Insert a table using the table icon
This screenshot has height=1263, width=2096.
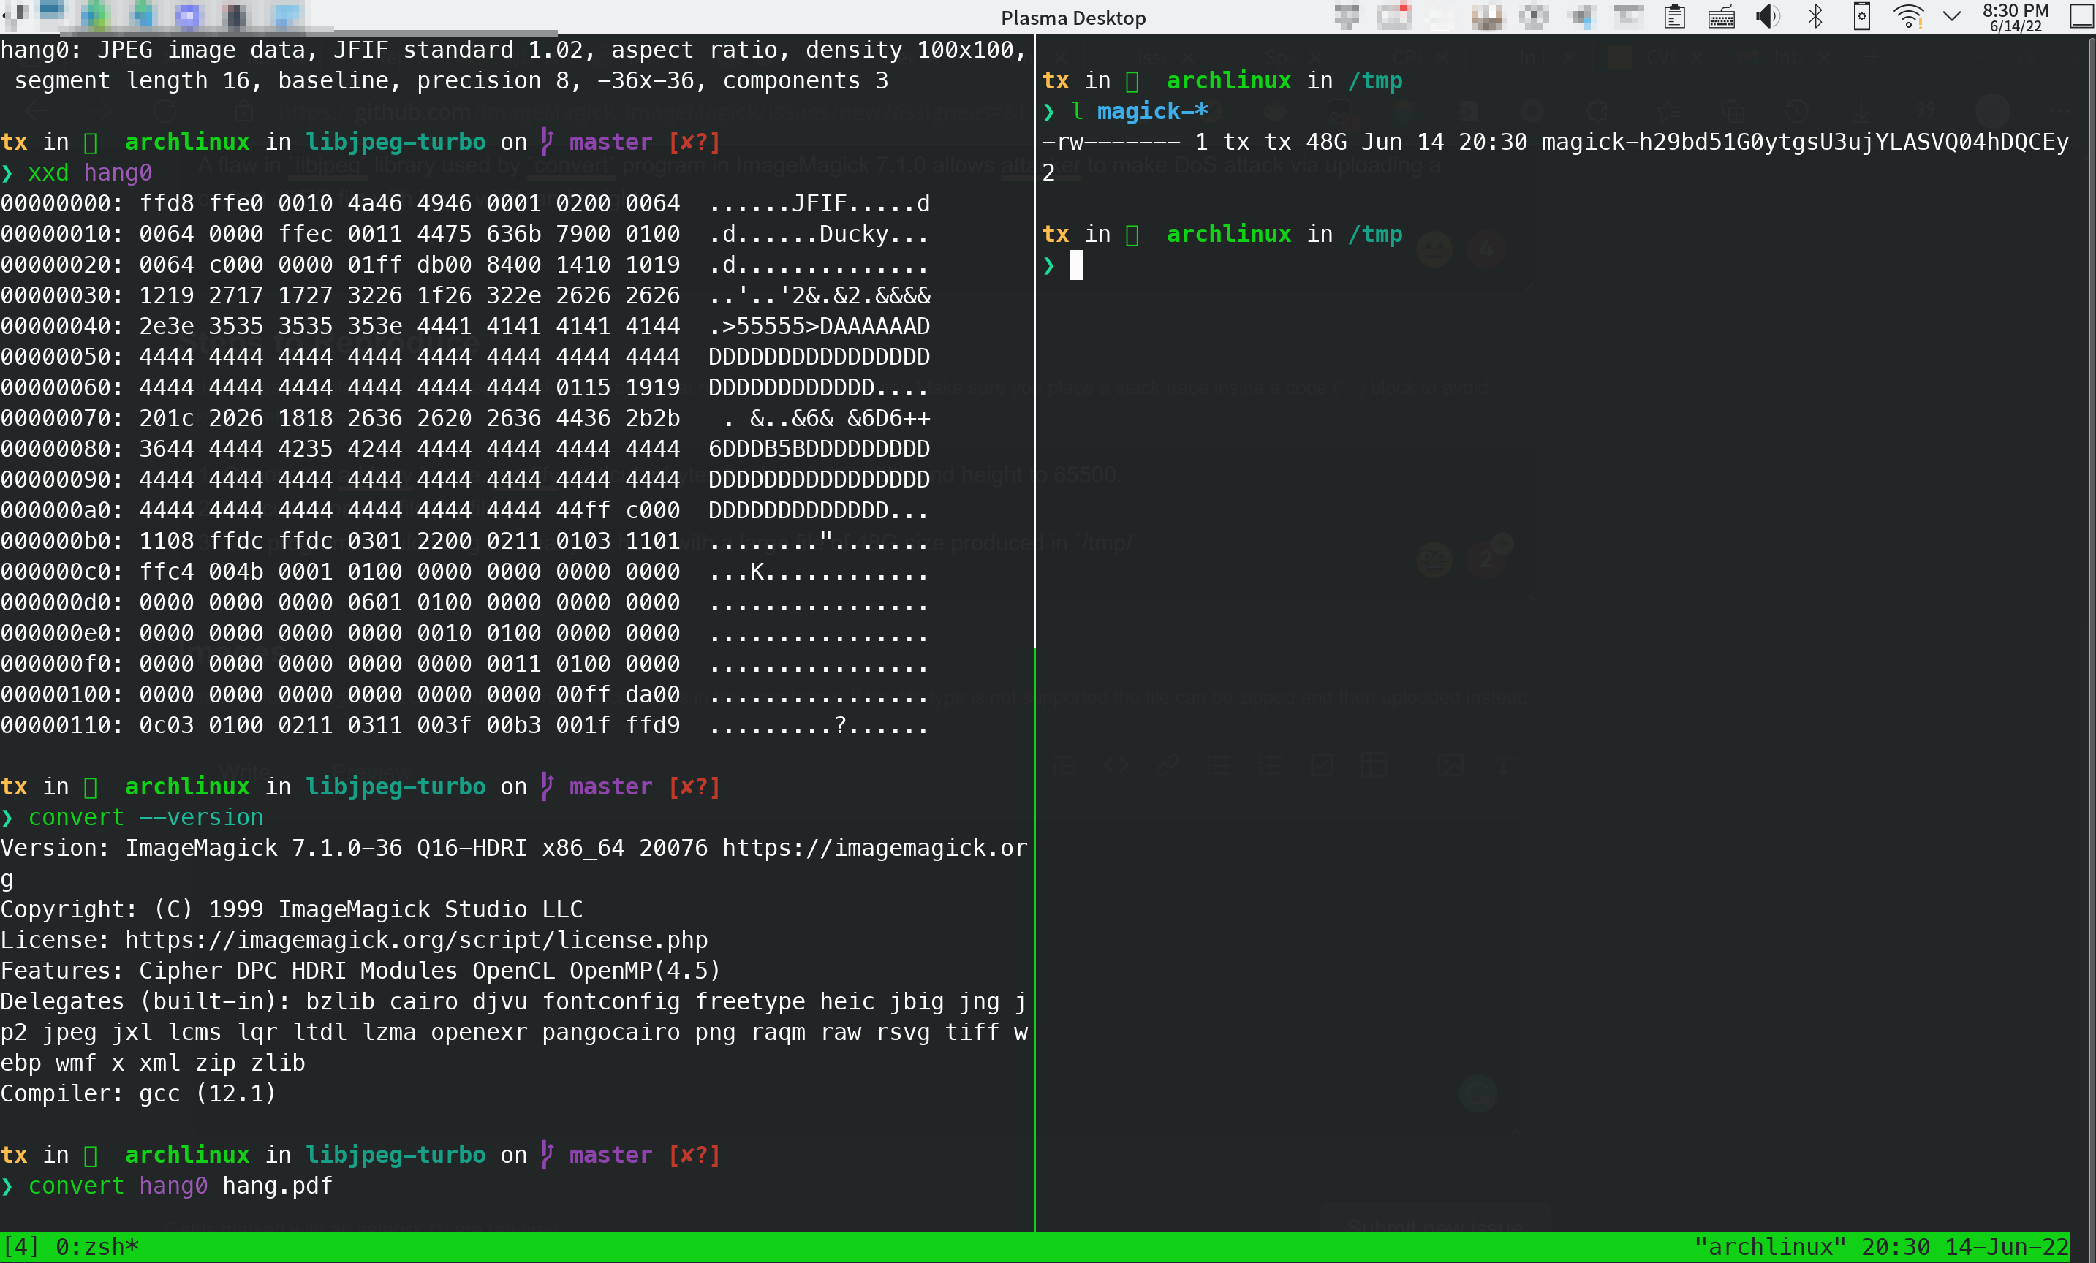point(1374,766)
